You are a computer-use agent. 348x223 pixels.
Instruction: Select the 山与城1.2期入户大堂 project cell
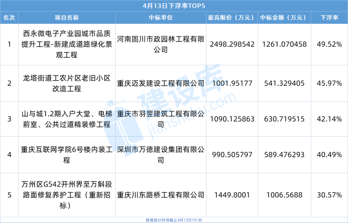coord(67,119)
